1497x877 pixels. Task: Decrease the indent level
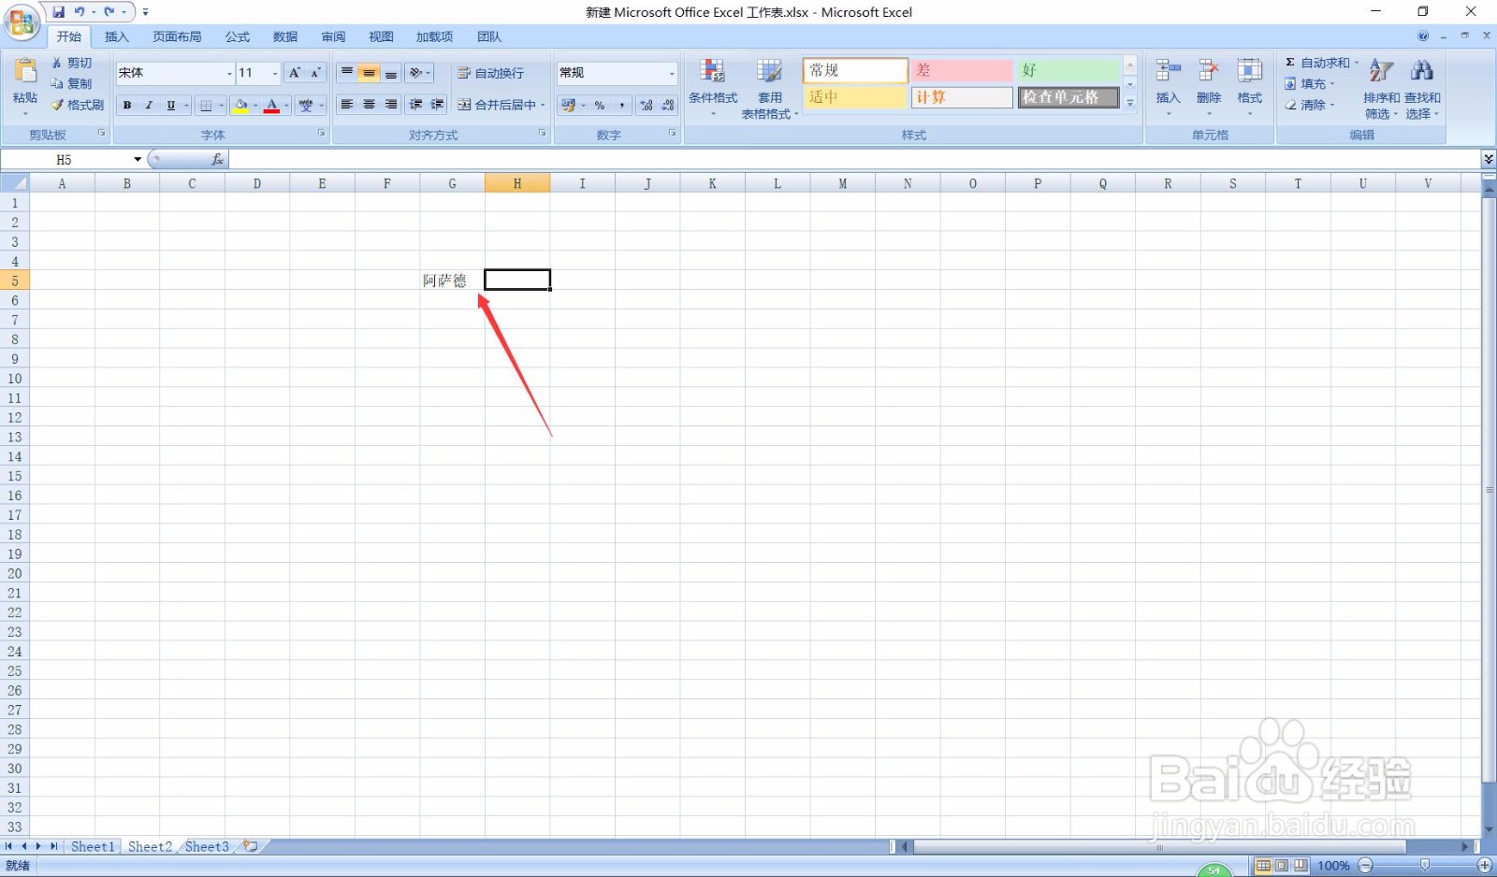[415, 105]
